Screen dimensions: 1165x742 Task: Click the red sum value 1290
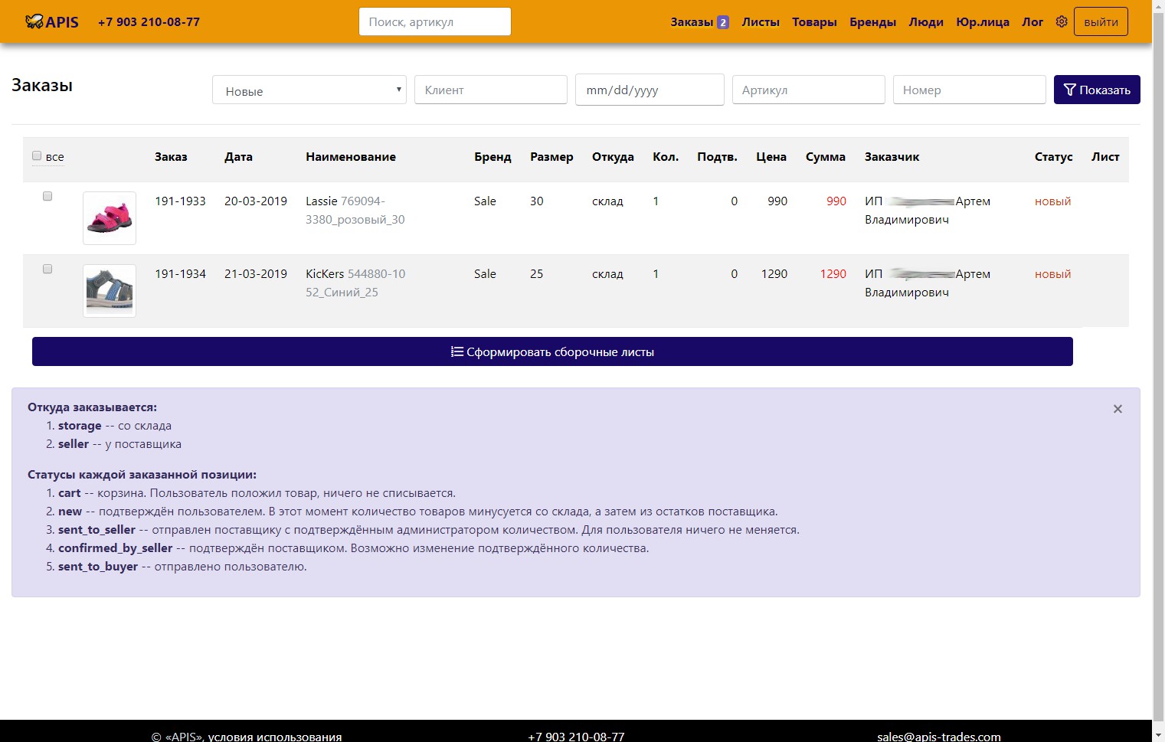(833, 274)
